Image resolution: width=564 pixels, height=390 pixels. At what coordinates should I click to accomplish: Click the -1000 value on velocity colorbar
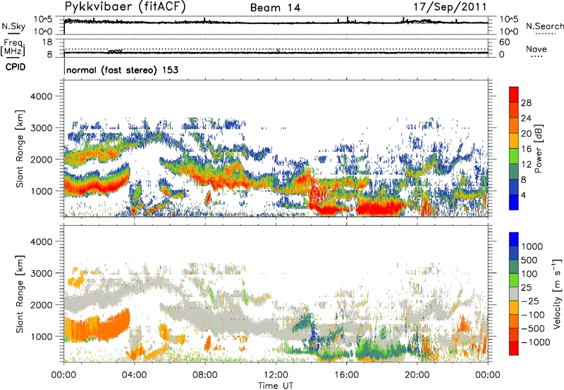[x=535, y=342]
